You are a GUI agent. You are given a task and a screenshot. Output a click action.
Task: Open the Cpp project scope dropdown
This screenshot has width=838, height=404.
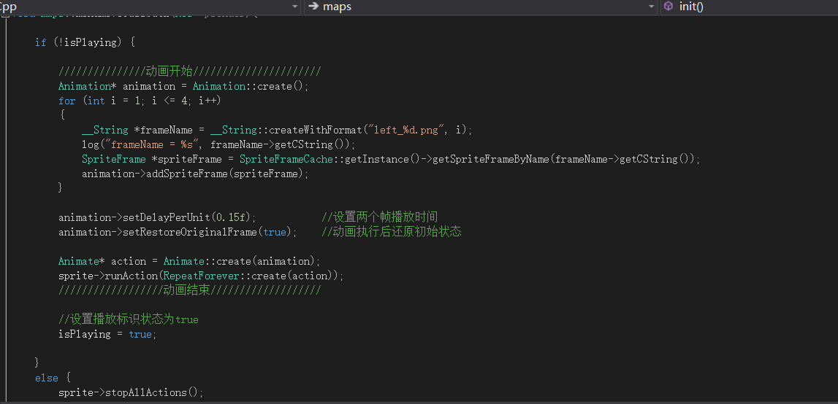pyautogui.click(x=296, y=7)
